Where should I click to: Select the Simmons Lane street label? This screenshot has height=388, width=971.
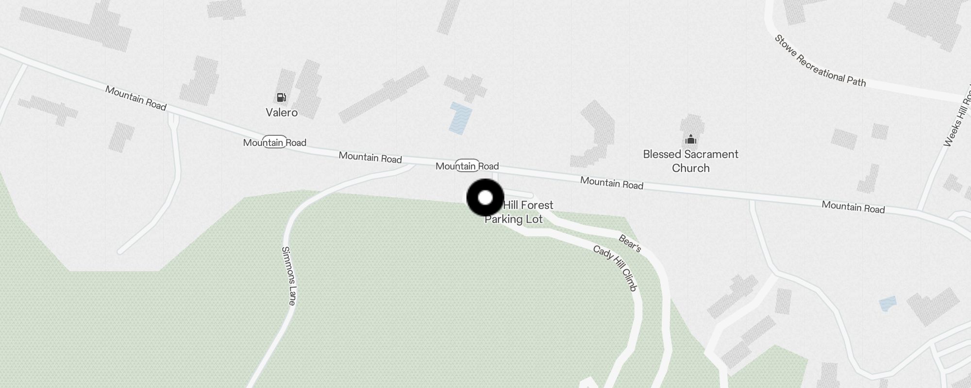tap(288, 276)
